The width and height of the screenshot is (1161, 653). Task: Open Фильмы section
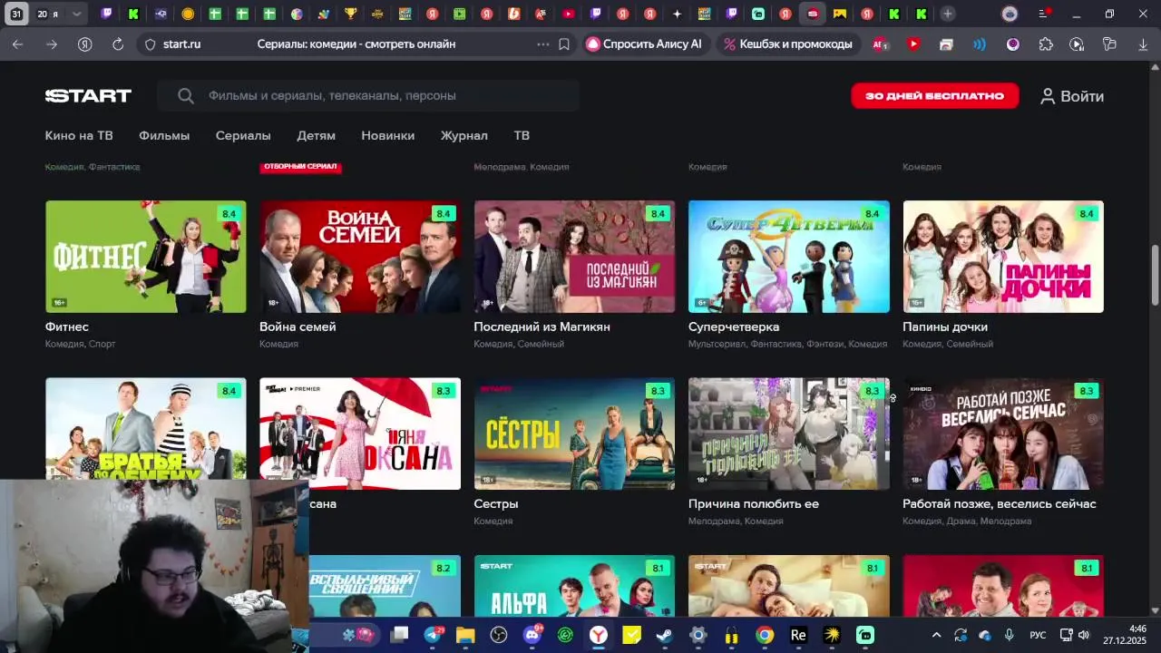point(164,135)
